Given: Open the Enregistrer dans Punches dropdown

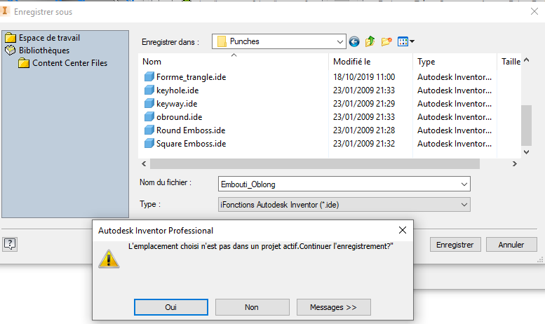Looking at the screenshot, I should click(278, 41).
